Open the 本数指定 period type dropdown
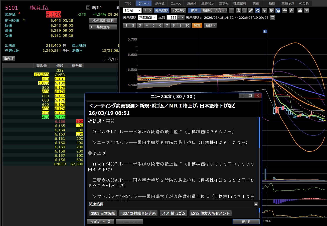The height and width of the screenshot is (226, 327). (147, 17)
